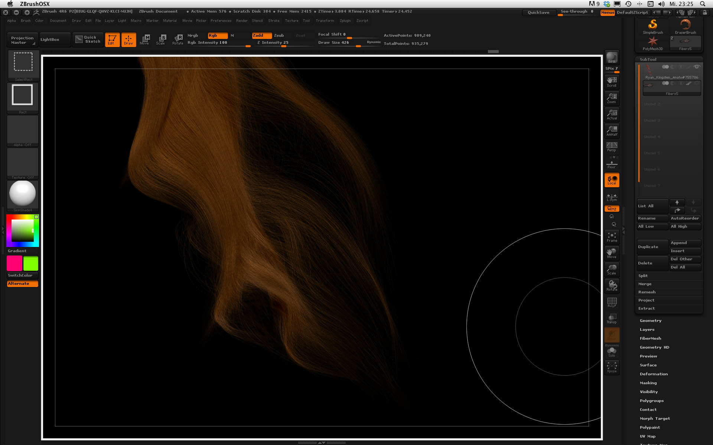Click the Frame mesh icon
713x445 pixels.
pyautogui.click(x=612, y=237)
